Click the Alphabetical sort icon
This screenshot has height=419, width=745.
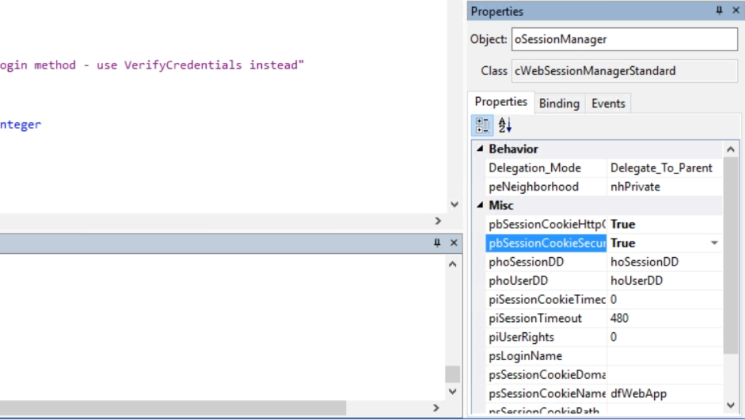coord(505,125)
